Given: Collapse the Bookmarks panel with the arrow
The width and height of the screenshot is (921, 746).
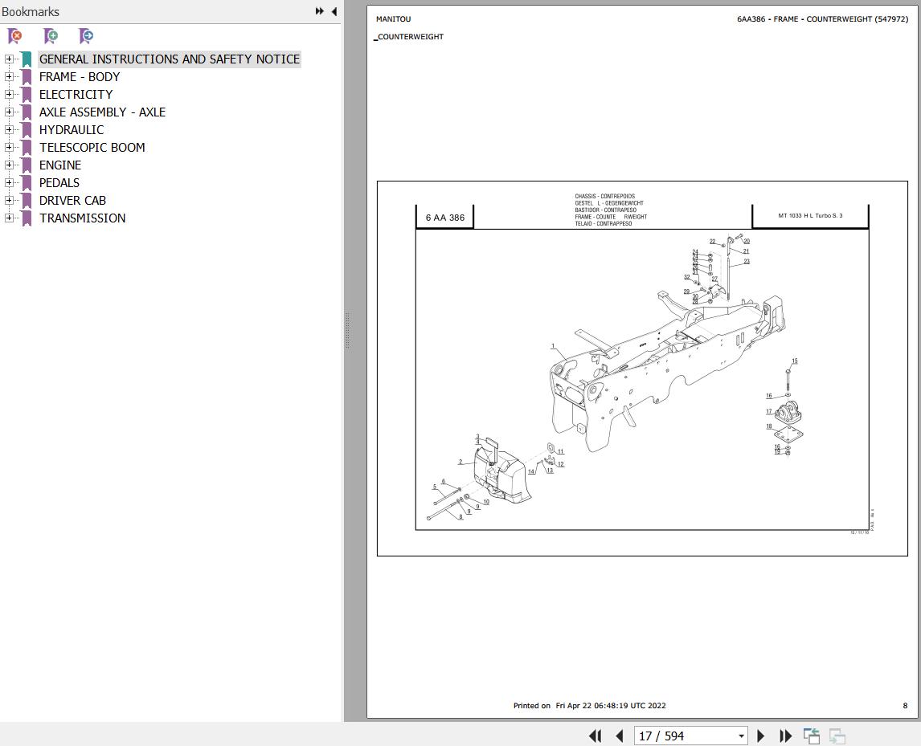Looking at the screenshot, I should pos(334,11).
